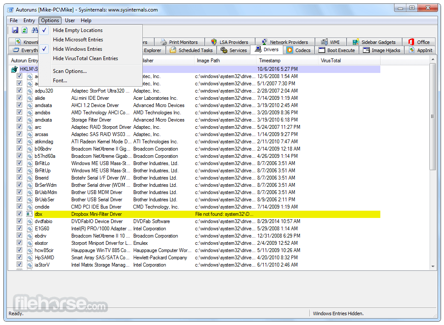Click the Codecs tab icon
Viewport: 444px width, 325px height.
(x=290, y=50)
